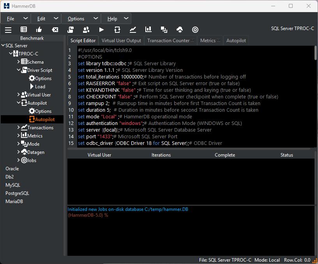Click the Autopilot parent node loop icon
This screenshot has width=318, height=264.
[x=24, y=103]
